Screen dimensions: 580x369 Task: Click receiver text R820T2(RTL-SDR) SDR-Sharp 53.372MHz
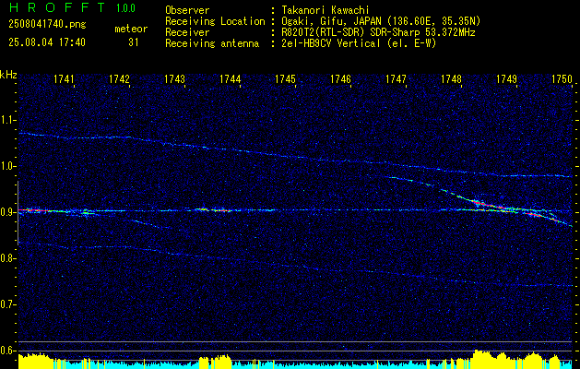click(x=376, y=32)
